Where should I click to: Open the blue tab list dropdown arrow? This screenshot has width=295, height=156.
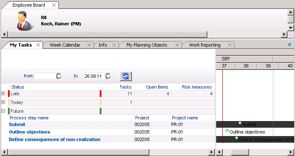(x=290, y=45)
